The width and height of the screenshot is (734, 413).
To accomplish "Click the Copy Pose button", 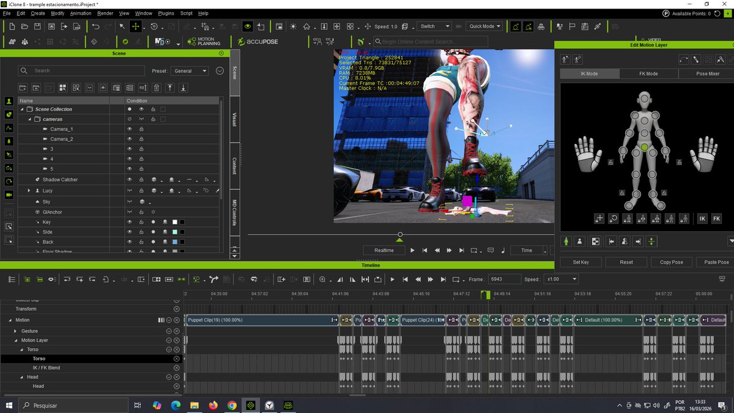I will (671, 262).
